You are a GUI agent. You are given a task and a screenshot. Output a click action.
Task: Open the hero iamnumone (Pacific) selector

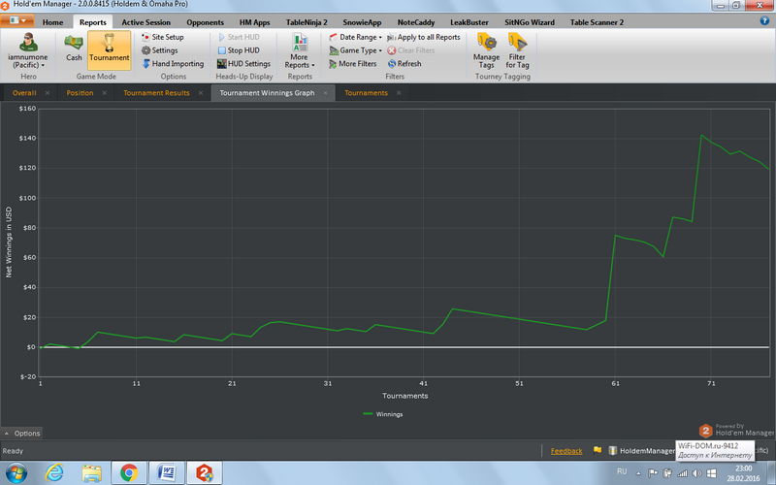pos(28,48)
